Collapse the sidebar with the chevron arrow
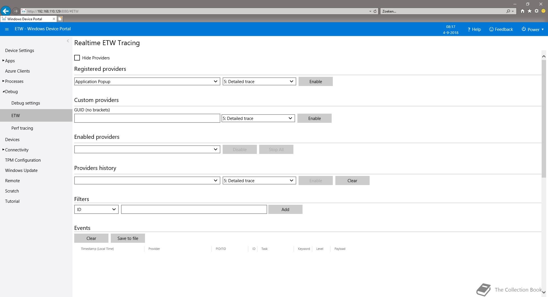 click(68, 41)
